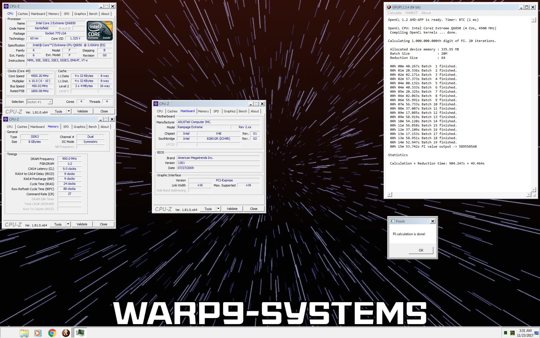Image resolution: width=540 pixels, height=338 pixels.
Task: Select Graphics tab in Mainboard CPU-Z window
Action: [x=230, y=111]
